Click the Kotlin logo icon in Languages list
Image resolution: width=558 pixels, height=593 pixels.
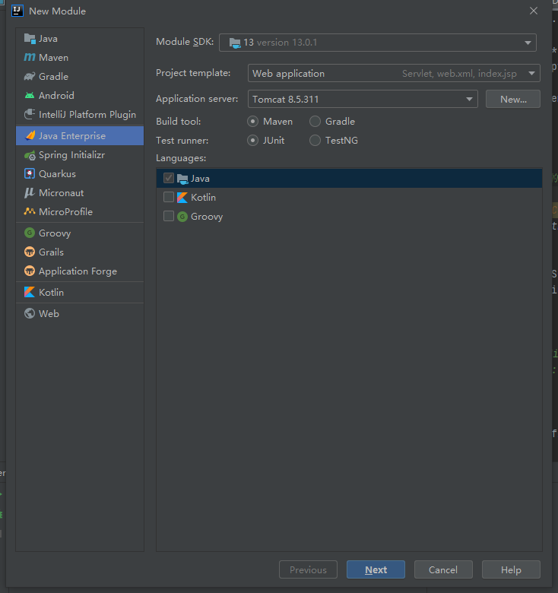(x=182, y=198)
